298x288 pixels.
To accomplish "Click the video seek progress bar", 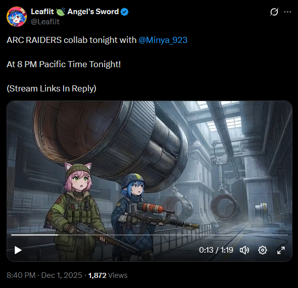I will (150, 235).
